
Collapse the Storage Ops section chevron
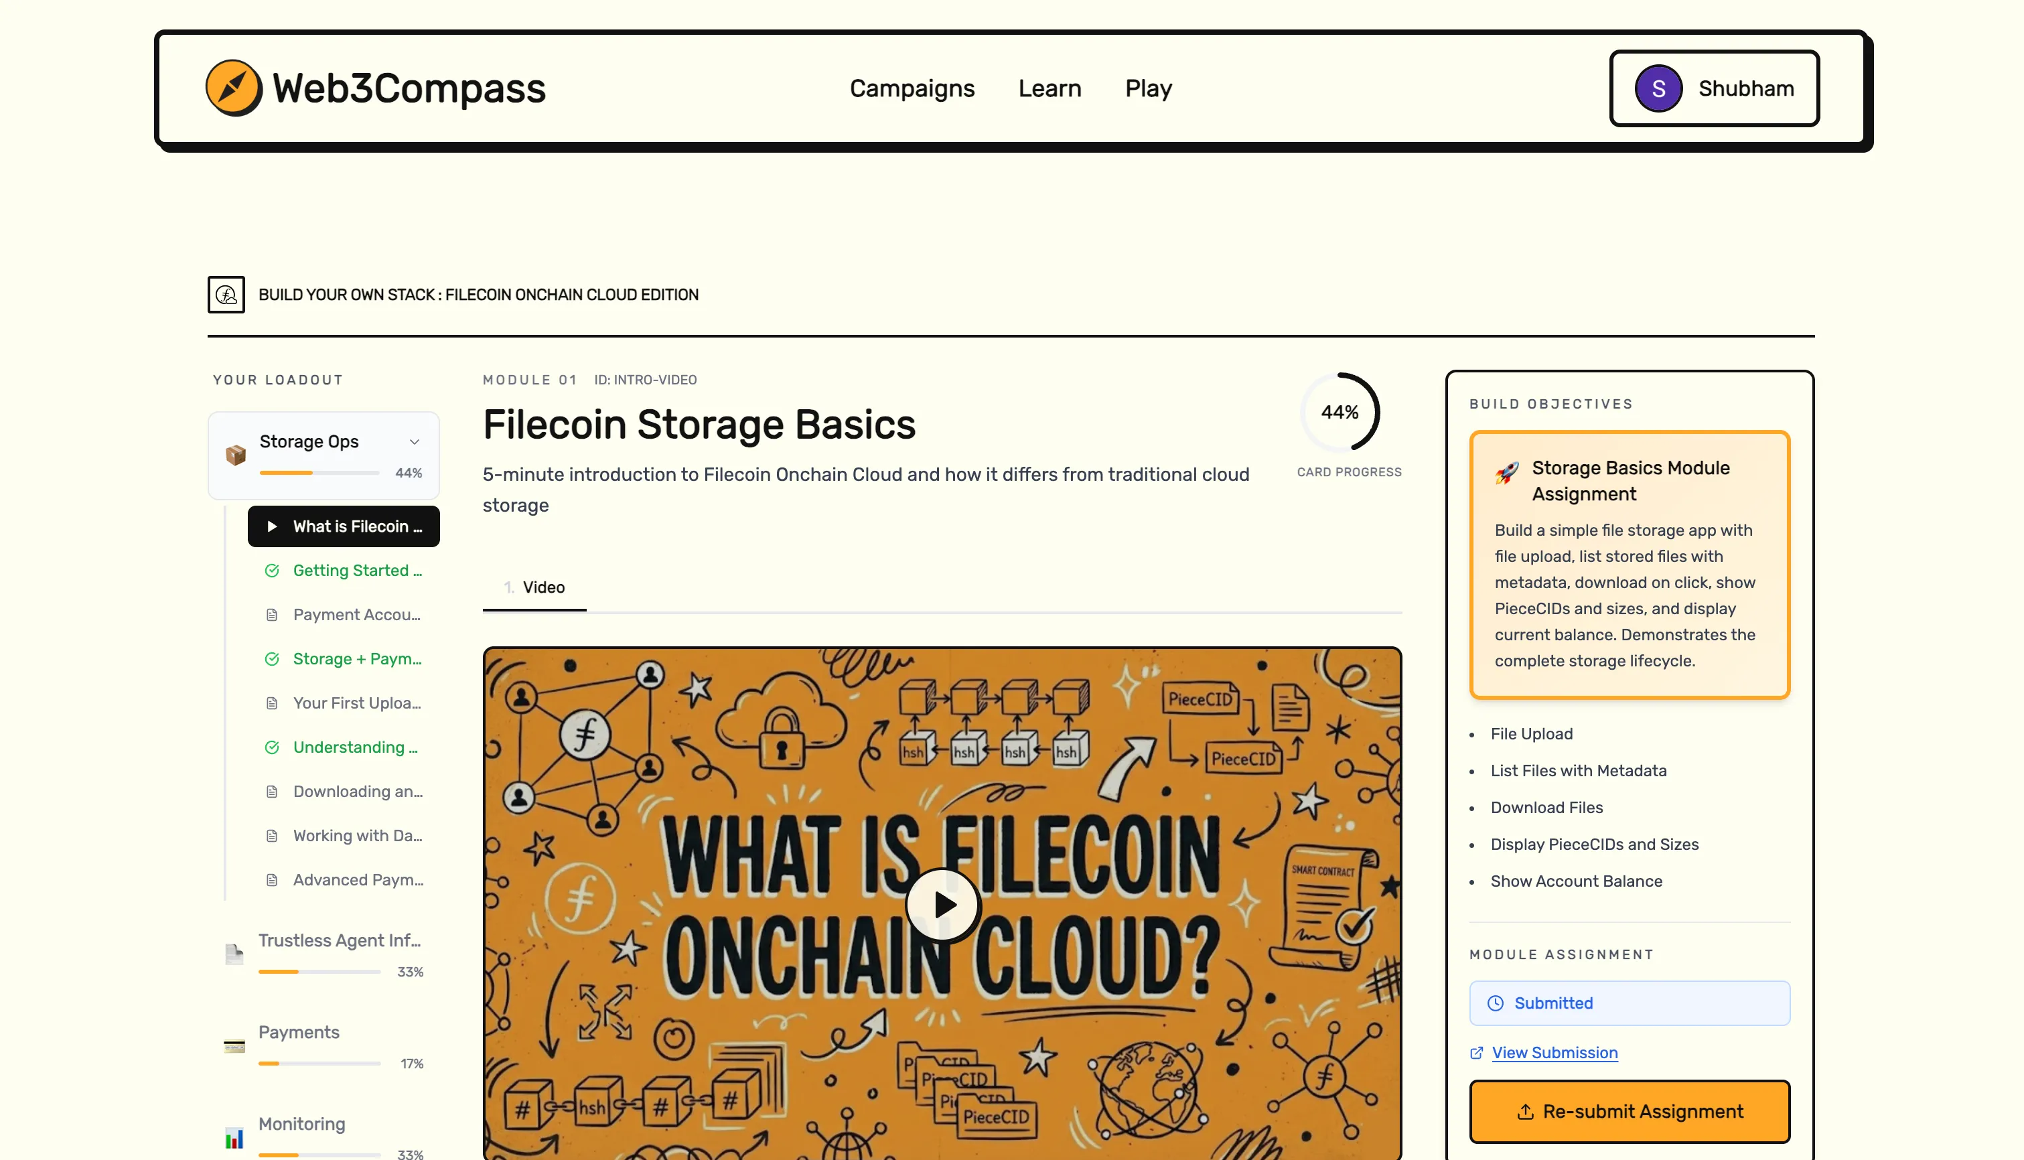pyautogui.click(x=414, y=441)
